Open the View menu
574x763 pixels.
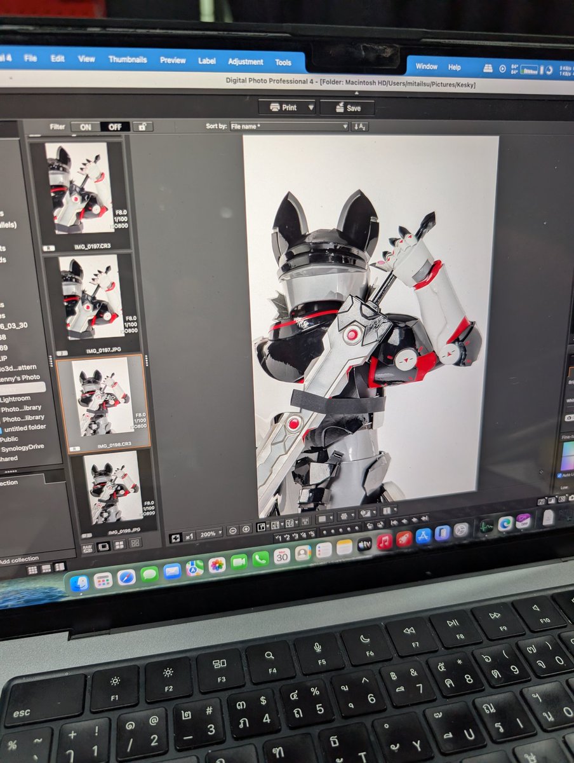(x=86, y=59)
